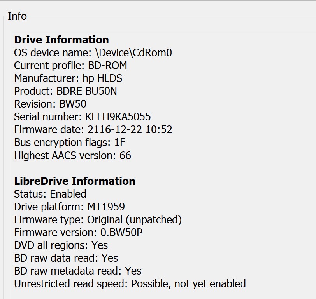This screenshot has height=299, width=316.
Task: Select the Highest AACS version line
Action: coord(72,155)
